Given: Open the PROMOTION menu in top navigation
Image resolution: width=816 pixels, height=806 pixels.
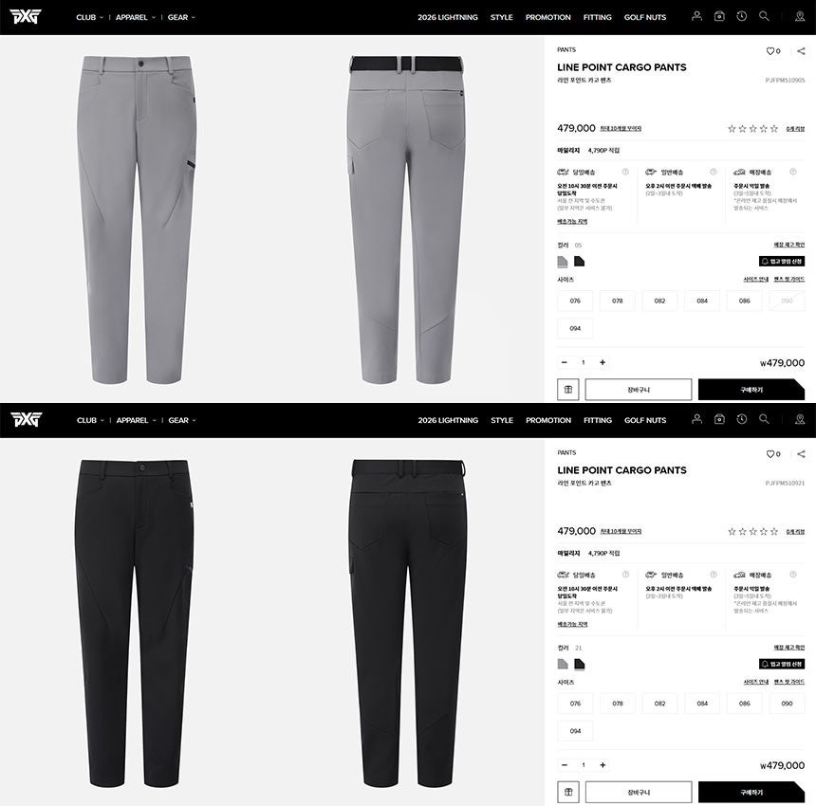Looking at the screenshot, I should [x=548, y=17].
